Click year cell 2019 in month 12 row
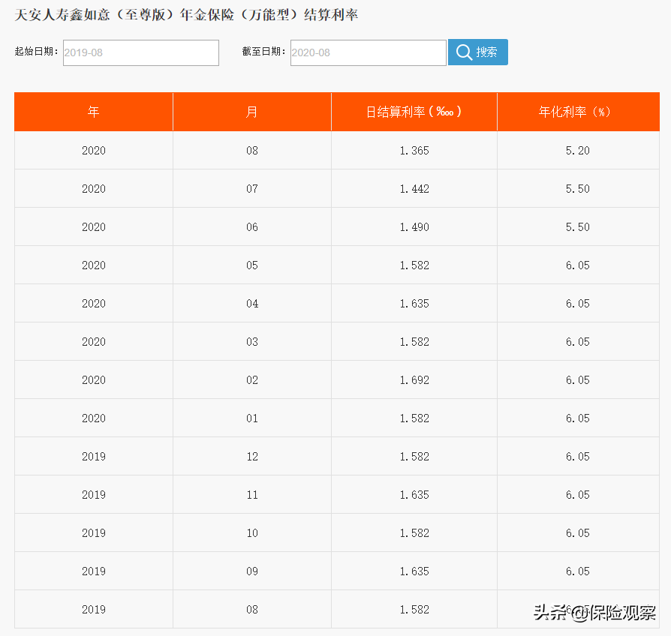Screen dimensions: 671x636 click(x=94, y=456)
